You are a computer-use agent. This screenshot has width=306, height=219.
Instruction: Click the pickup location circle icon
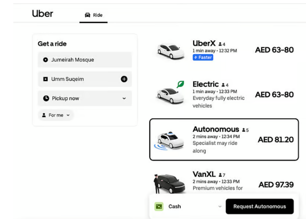point(46,60)
